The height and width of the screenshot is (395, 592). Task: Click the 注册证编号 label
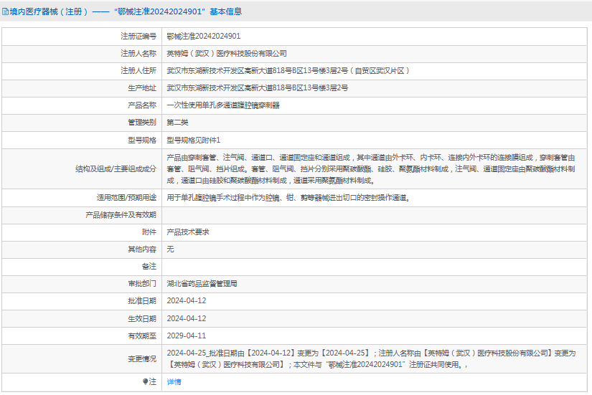click(x=138, y=37)
